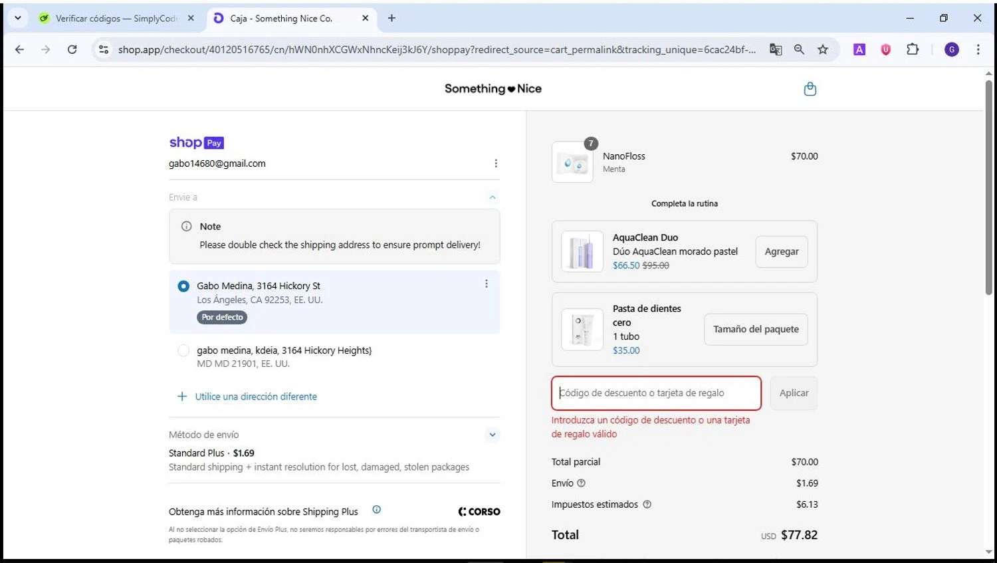Click the AquaClean Duo product thumbnail
The image size is (997, 563).
pyautogui.click(x=582, y=251)
